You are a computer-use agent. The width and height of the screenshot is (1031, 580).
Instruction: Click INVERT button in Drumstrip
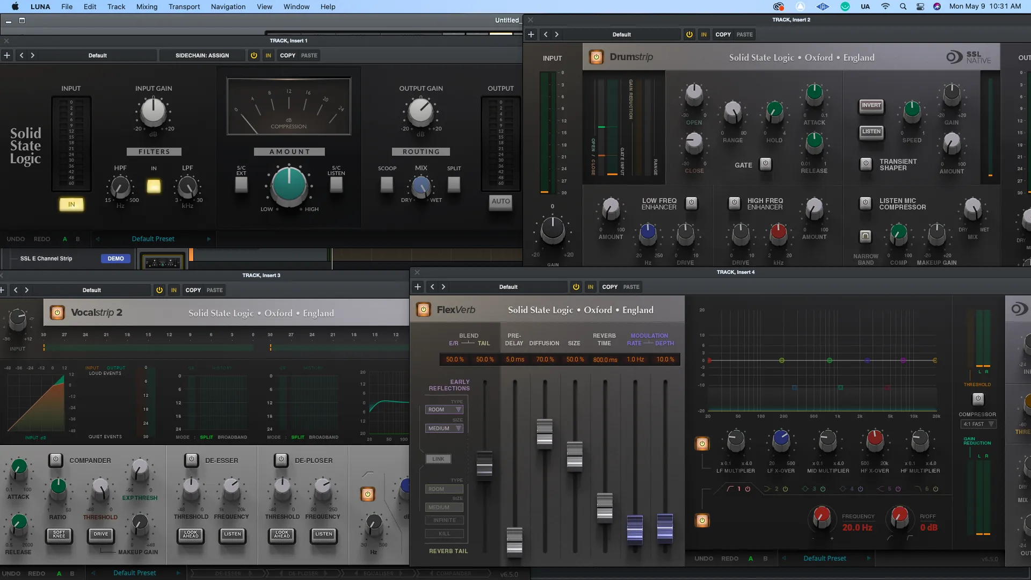point(871,106)
